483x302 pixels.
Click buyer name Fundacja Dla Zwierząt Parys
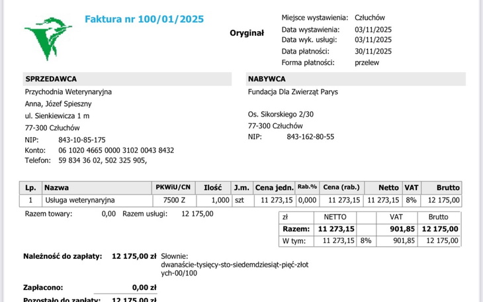coord(292,91)
